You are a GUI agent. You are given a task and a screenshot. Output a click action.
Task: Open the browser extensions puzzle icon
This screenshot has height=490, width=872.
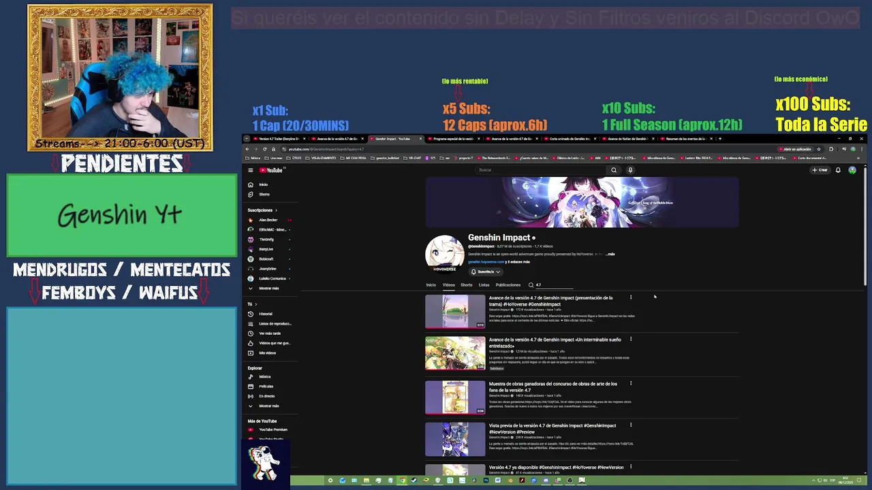pos(831,149)
